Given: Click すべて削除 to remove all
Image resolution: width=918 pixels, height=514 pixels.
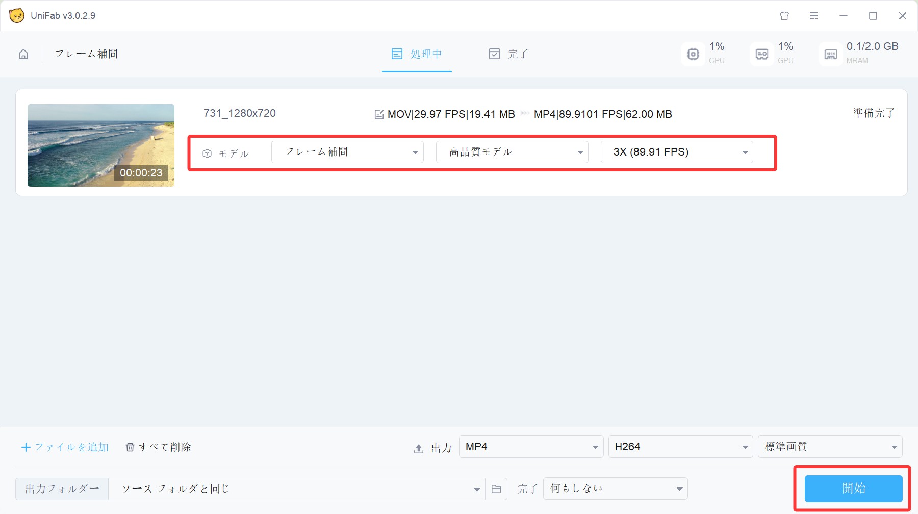Looking at the screenshot, I should pos(158,447).
